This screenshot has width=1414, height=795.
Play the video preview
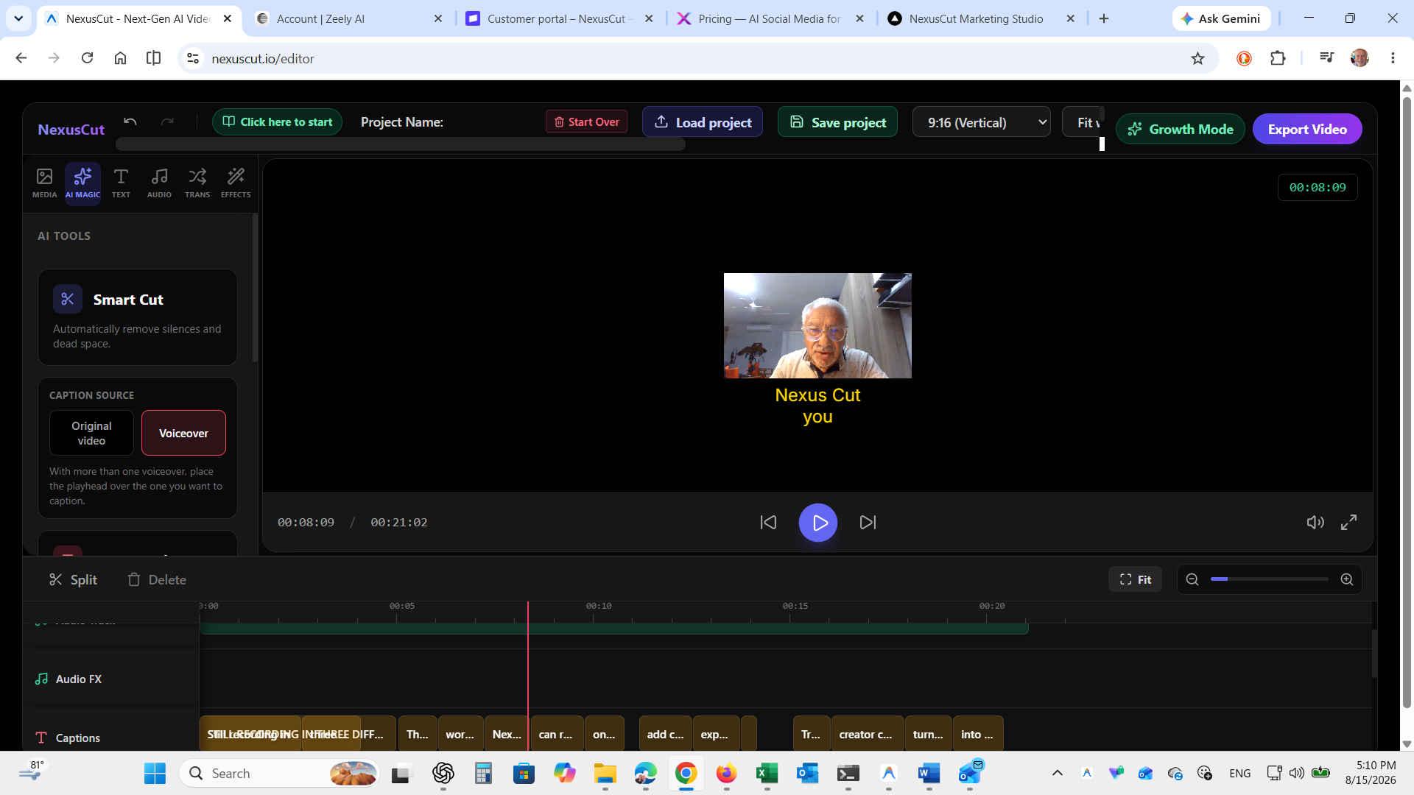point(818,523)
